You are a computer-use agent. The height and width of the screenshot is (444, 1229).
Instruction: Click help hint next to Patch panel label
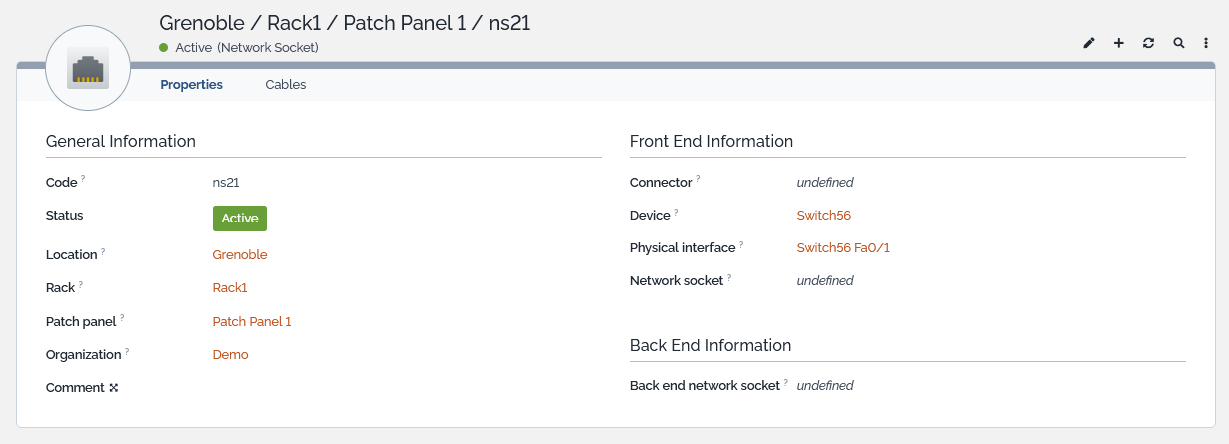(123, 318)
